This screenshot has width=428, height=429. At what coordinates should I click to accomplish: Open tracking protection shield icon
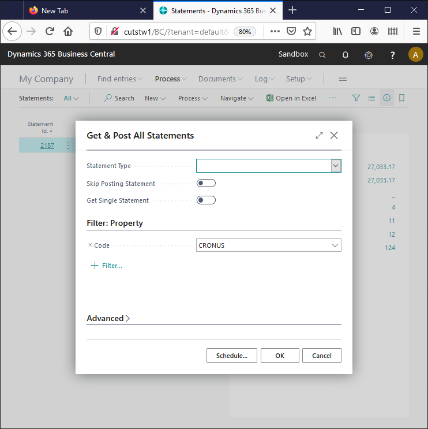tap(98, 32)
